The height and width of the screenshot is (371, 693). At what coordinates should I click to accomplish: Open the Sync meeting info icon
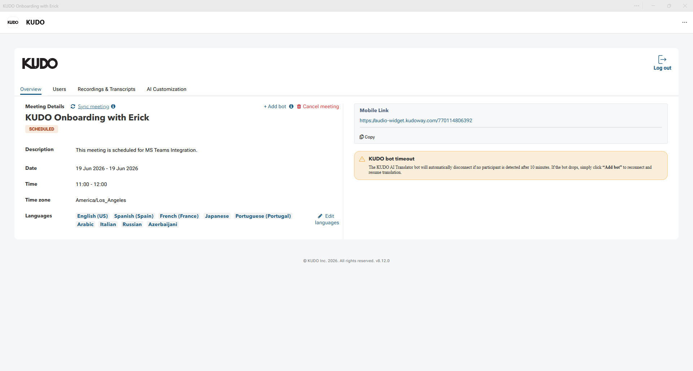tap(113, 106)
